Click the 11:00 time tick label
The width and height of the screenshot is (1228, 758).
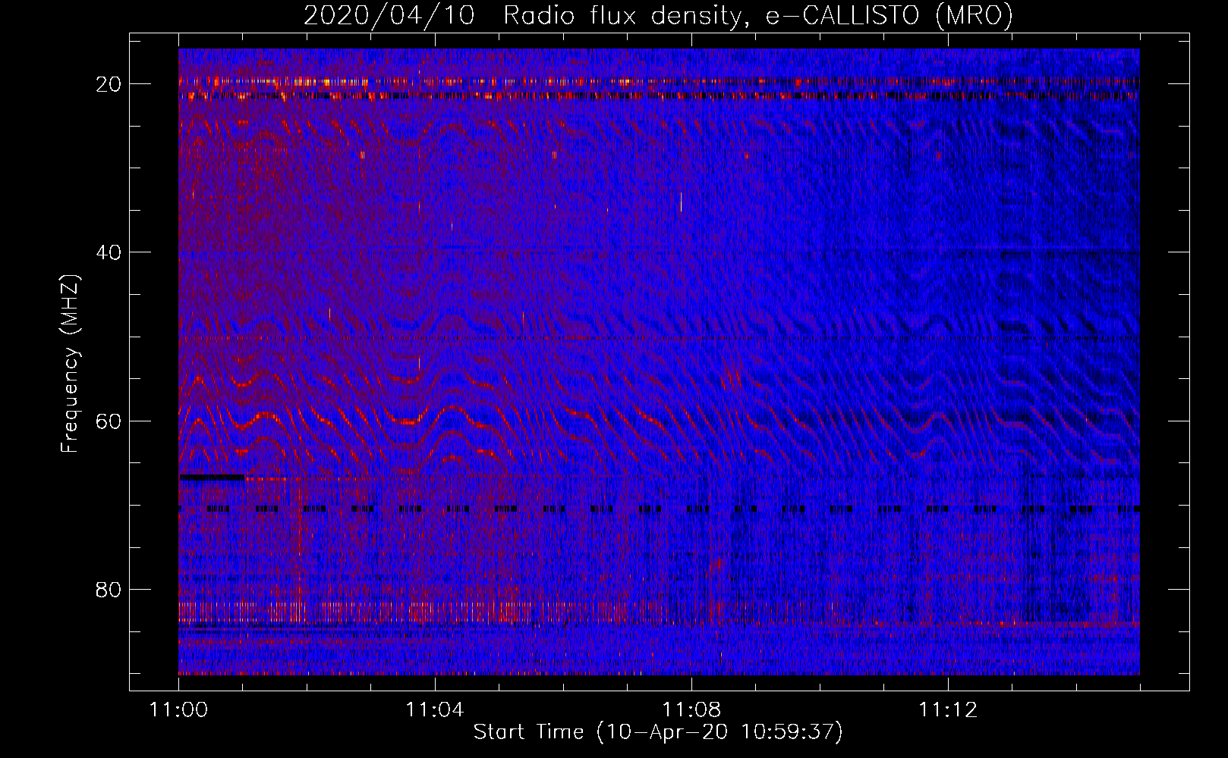[178, 710]
